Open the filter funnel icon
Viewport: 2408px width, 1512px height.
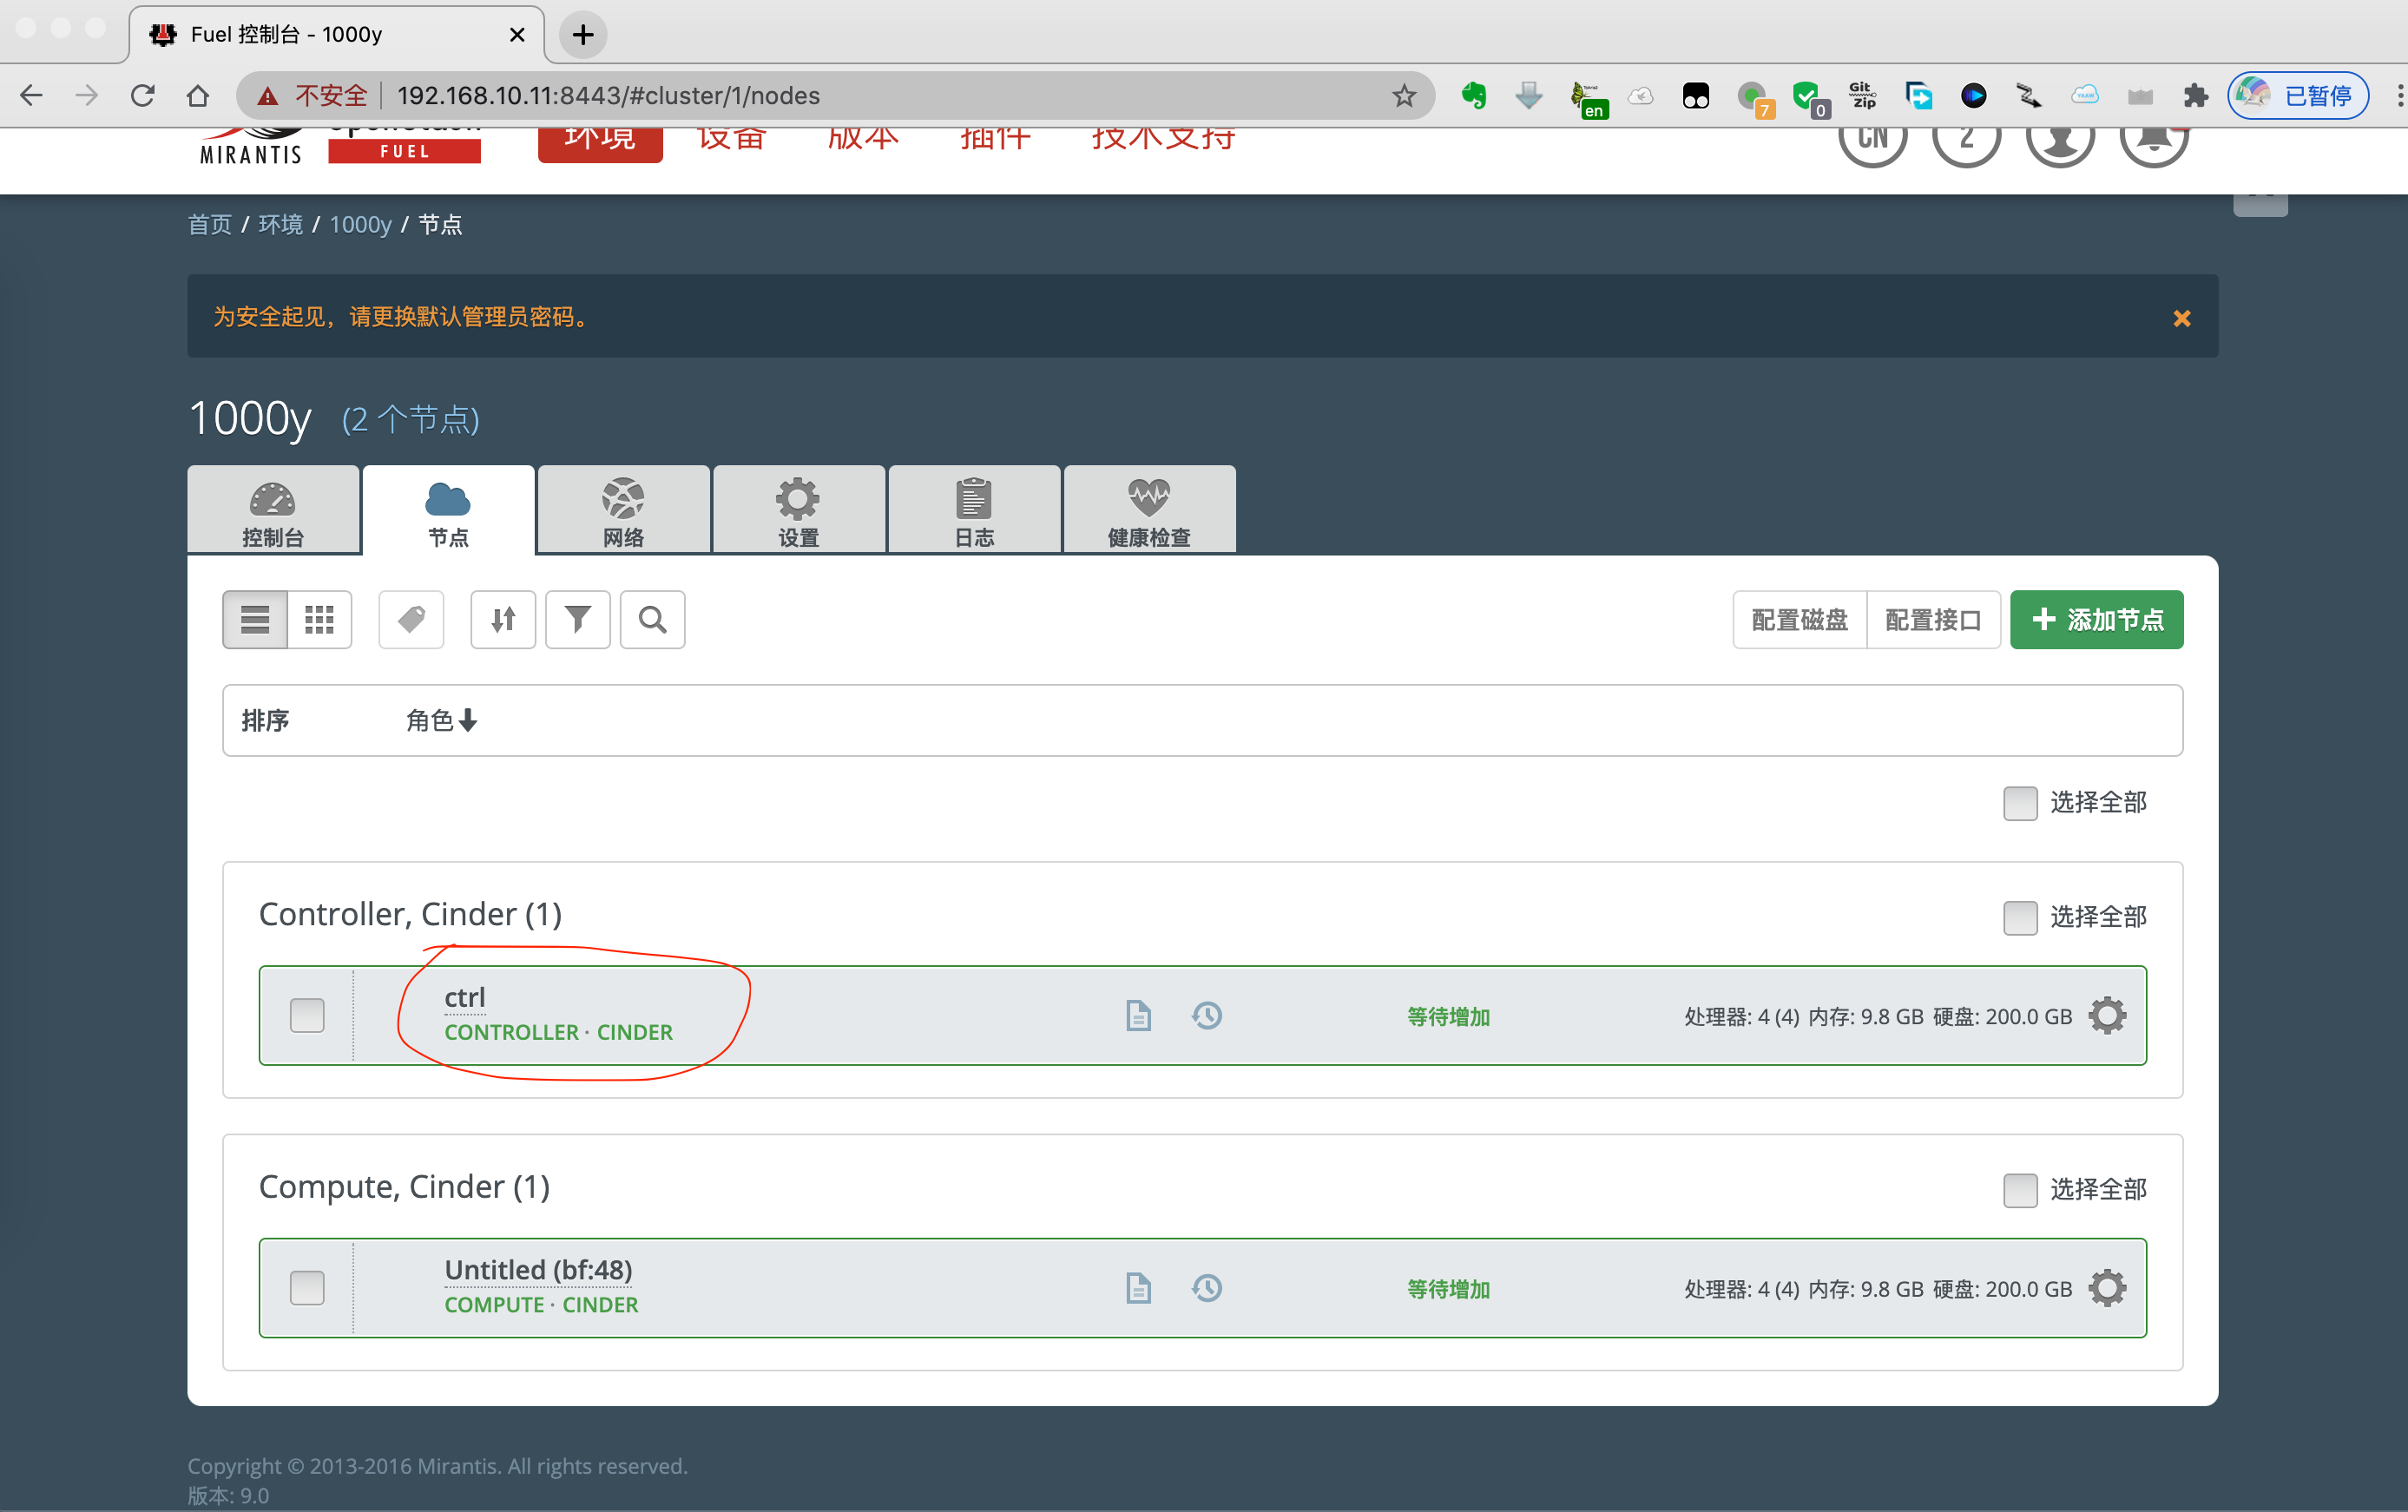click(x=578, y=620)
